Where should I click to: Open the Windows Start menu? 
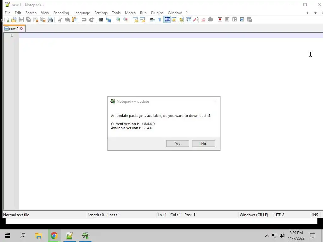pos(8,236)
